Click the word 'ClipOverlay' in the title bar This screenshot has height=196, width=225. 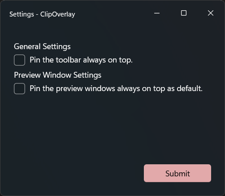pyautogui.click(x=58, y=14)
